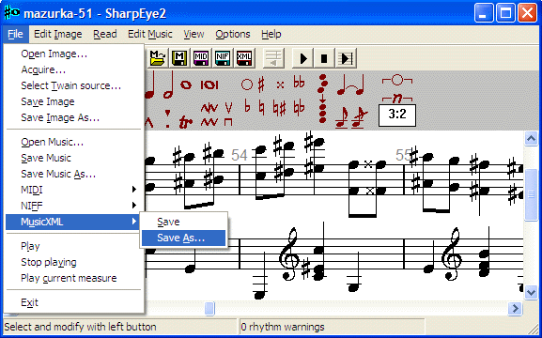Click the vertical scrollbar down arrow
542x338 pixels.
[531, 293]
